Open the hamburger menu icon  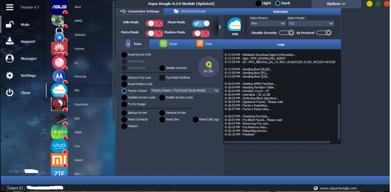[10, 7]
